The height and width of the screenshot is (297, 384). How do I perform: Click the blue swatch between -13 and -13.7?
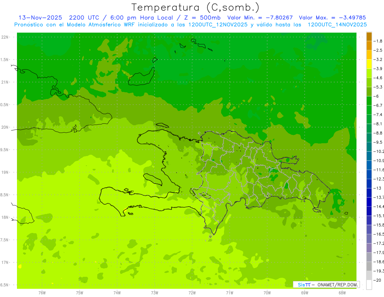[369, 193]
